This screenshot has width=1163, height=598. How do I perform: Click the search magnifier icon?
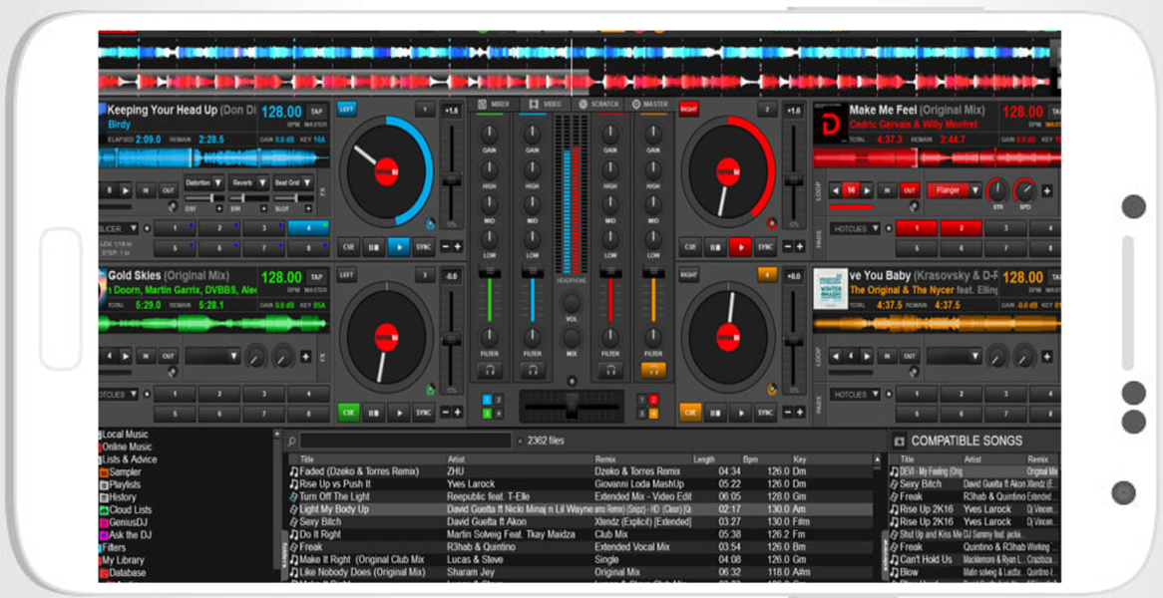coord(291,441)
